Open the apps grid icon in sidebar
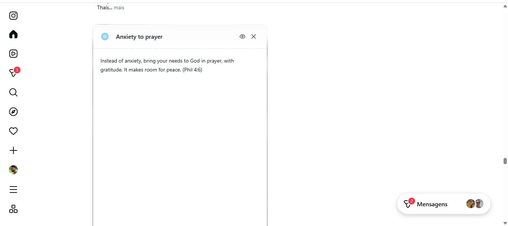Screen dimensions: 508x226 point(13,209)
